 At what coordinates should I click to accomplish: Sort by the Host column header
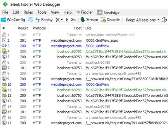coord(78,28)
